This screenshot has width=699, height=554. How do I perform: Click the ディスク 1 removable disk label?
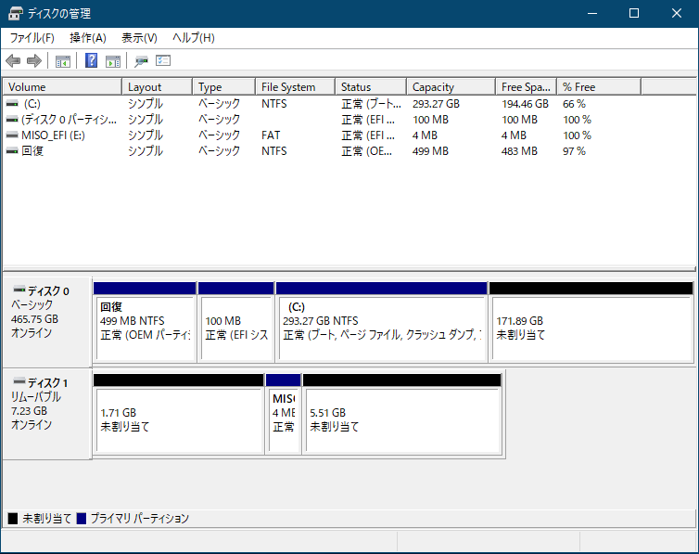point(46,414)
